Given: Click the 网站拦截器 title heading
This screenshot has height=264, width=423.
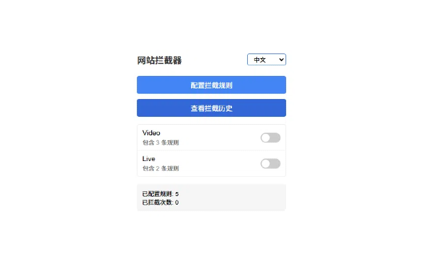Looking at the screenshot, I should tap(159, 60).
